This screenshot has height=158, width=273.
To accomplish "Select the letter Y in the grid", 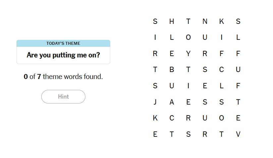I will (x=188, y=54).
